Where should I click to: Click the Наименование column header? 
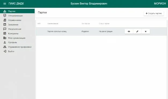tap(53, 24)
